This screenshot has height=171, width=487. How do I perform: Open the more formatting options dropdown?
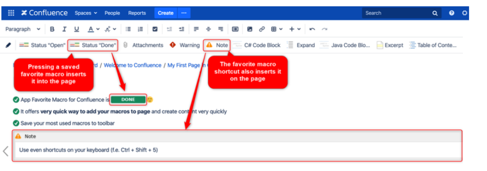point(110,29)
